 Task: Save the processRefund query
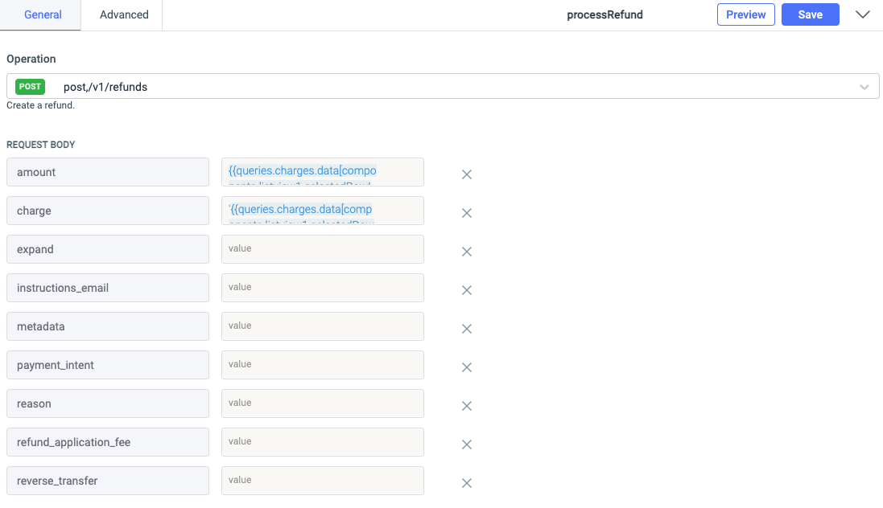(810, 14)
